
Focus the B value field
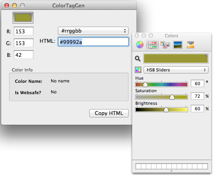24,55
